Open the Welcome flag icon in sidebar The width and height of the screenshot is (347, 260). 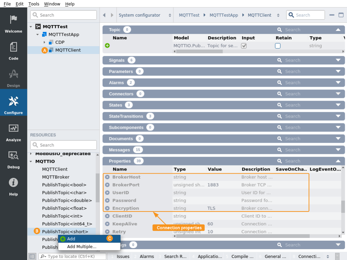[13, 20]
